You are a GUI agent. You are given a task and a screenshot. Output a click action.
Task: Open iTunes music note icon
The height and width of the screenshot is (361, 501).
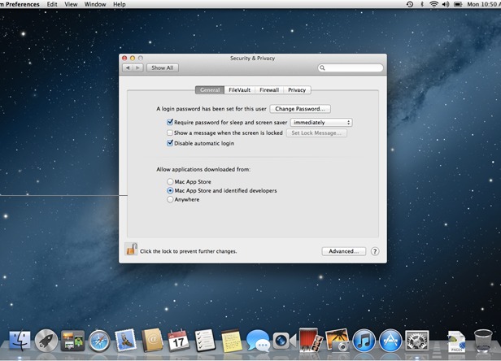[364, 341]
